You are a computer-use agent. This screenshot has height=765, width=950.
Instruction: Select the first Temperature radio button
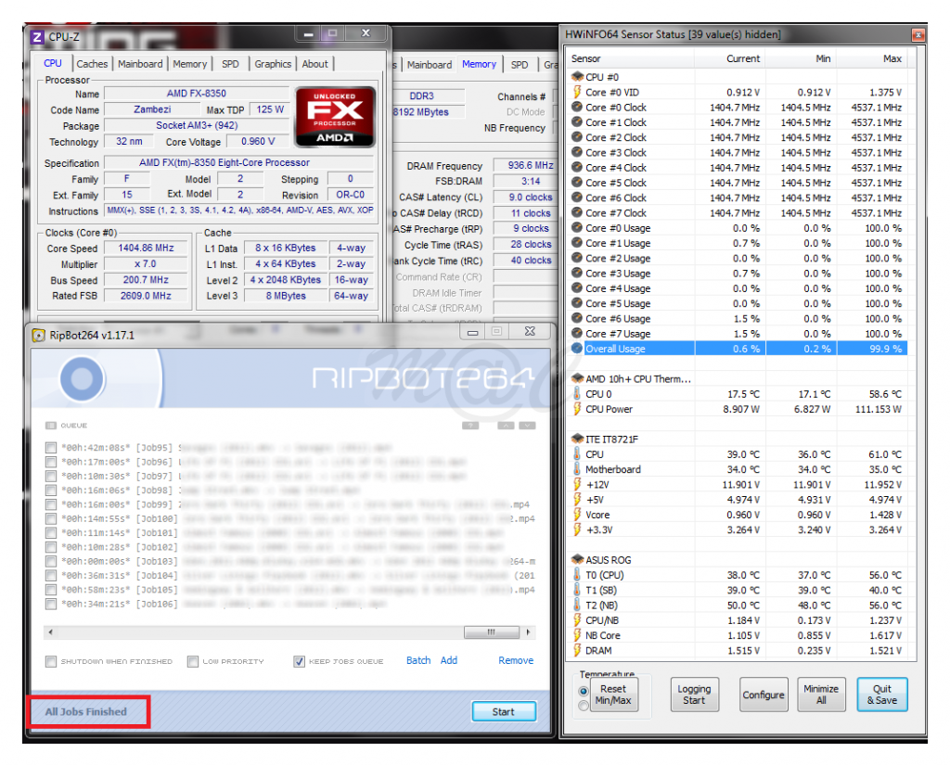pos(584,691)
